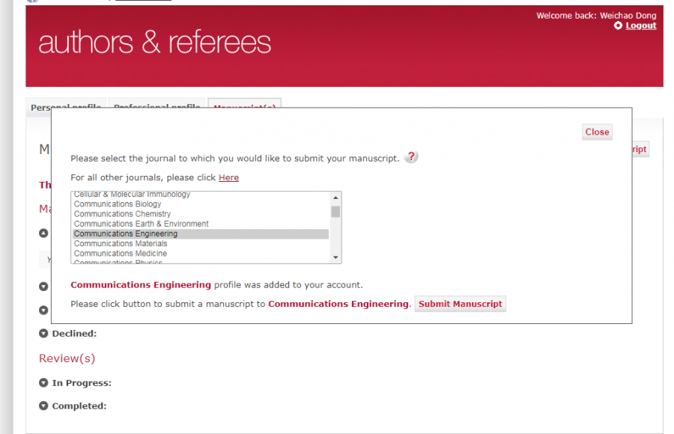Image resolution: width=674 pixels, height=434 pixels.
Task: Select Communications Earth & Environment journal
Action: pyautogui.click(x=201, y=224)
